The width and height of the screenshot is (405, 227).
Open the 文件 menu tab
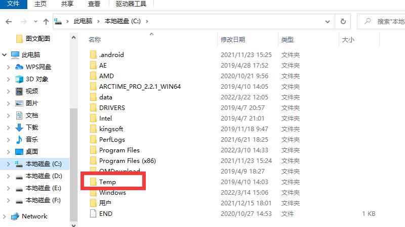tap(14, 4)
